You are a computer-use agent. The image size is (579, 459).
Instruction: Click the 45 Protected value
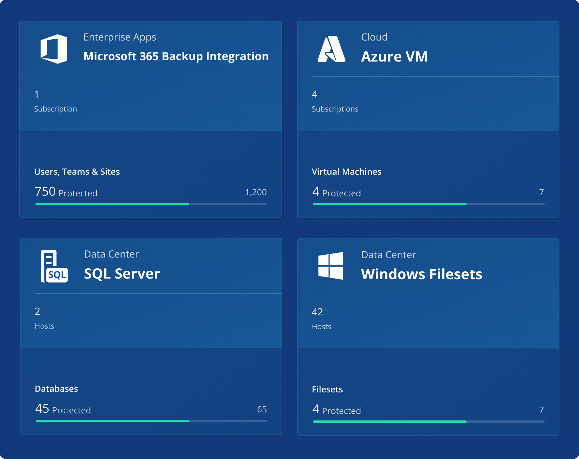(63, 409)
